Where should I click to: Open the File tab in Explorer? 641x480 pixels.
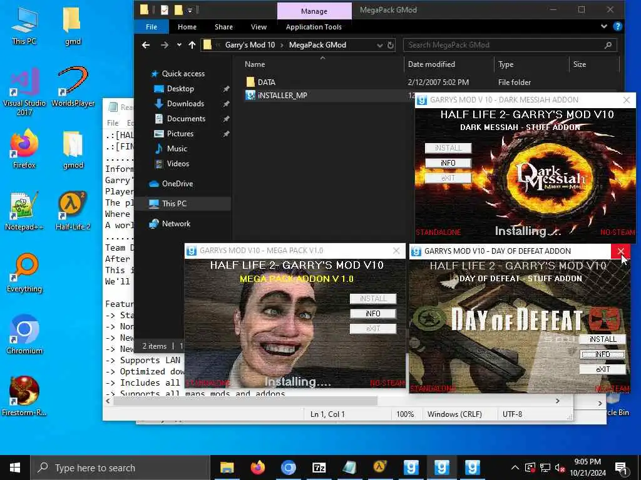coord(151,27)
